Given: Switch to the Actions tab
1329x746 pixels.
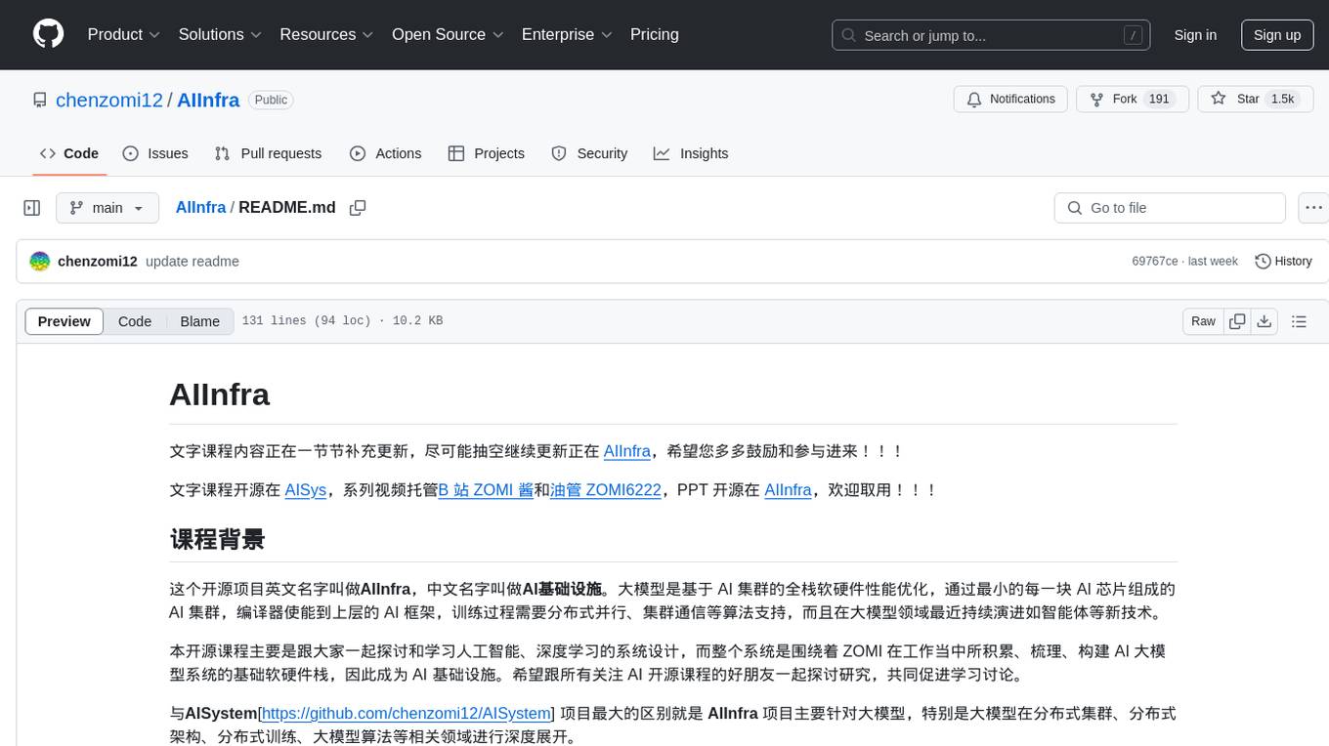Looking at the screenshot, I should pos(385,153).
